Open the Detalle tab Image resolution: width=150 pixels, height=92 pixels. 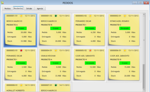click(x=29, y=8)
